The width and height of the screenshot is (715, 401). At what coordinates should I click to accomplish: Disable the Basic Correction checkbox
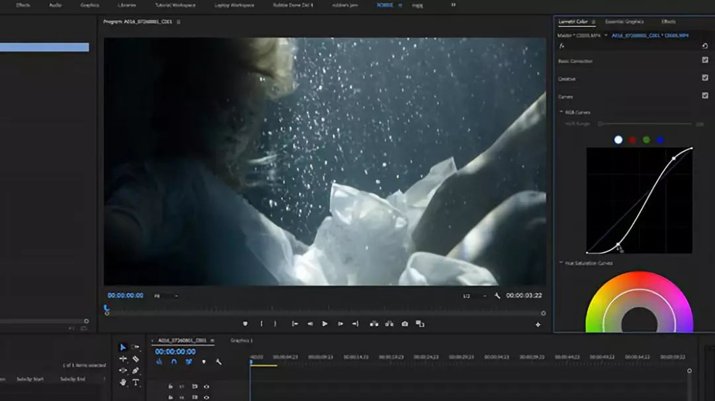tap(704, 60)
